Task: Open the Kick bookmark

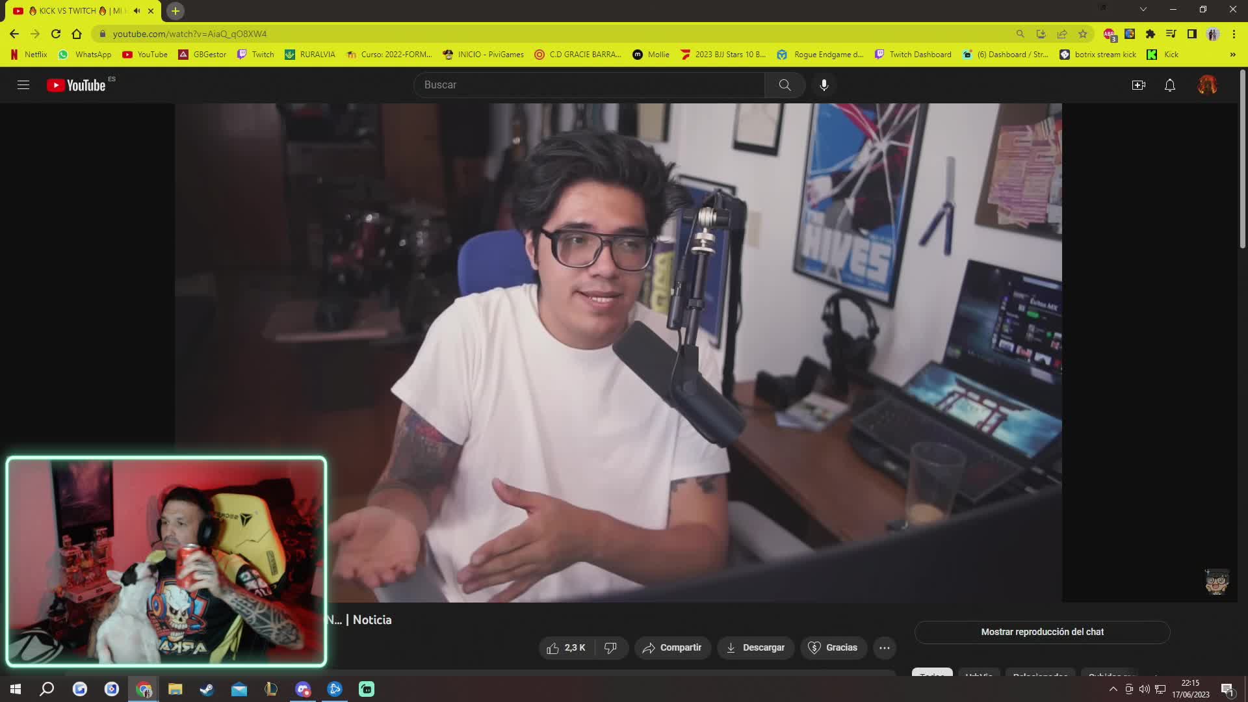Action: (x=1163, y=55)
